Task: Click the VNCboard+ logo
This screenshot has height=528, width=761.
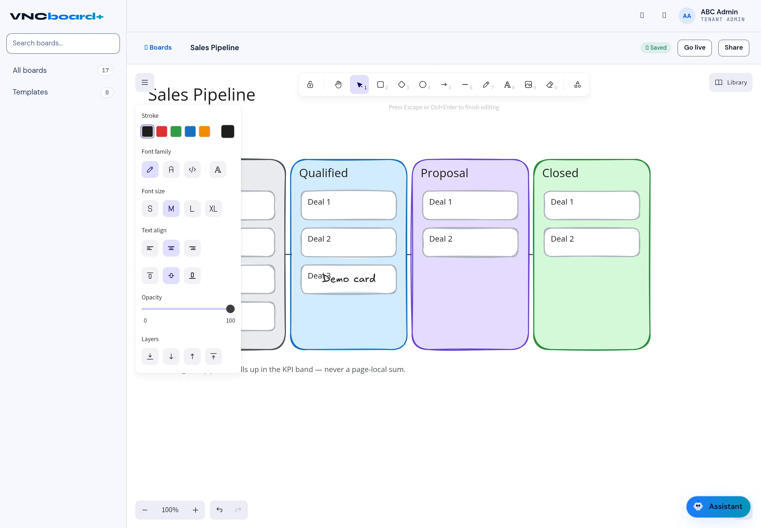Action: [x=57, y=16]
